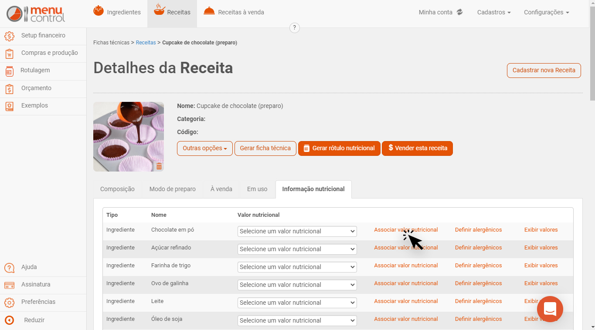Click the Reduzir sidebar label
Viewport: 595px width, 330px height.
[34, 320]
